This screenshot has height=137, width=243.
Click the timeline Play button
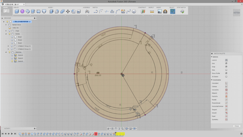tap(12, 134)
